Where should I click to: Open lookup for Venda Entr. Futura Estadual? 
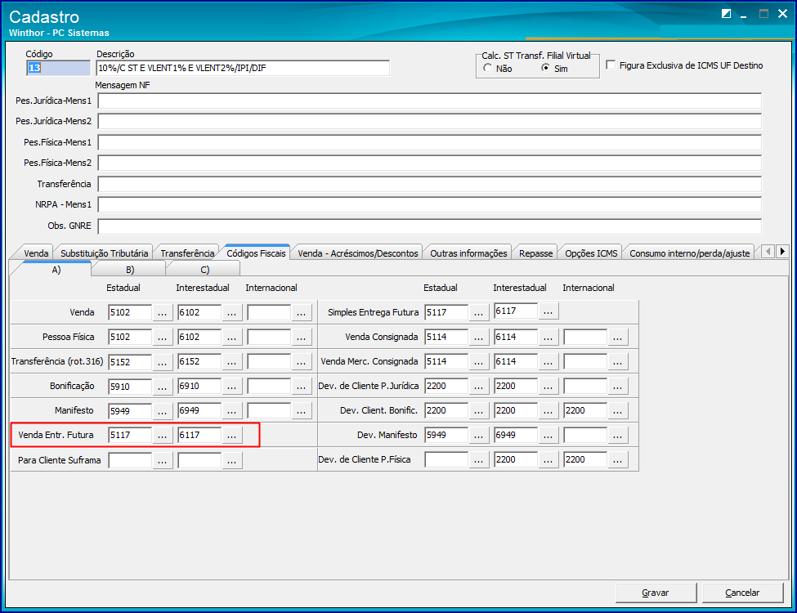[x=162, y=435]
